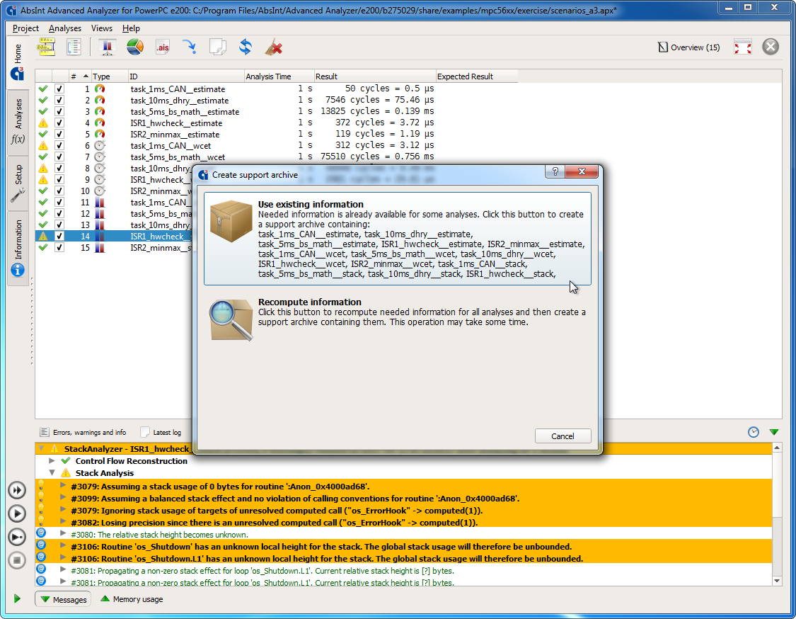This screenshot has height=619, width=796.
Task: Open the Project menu
Action: pyautogui.click(x=25, y=28)
